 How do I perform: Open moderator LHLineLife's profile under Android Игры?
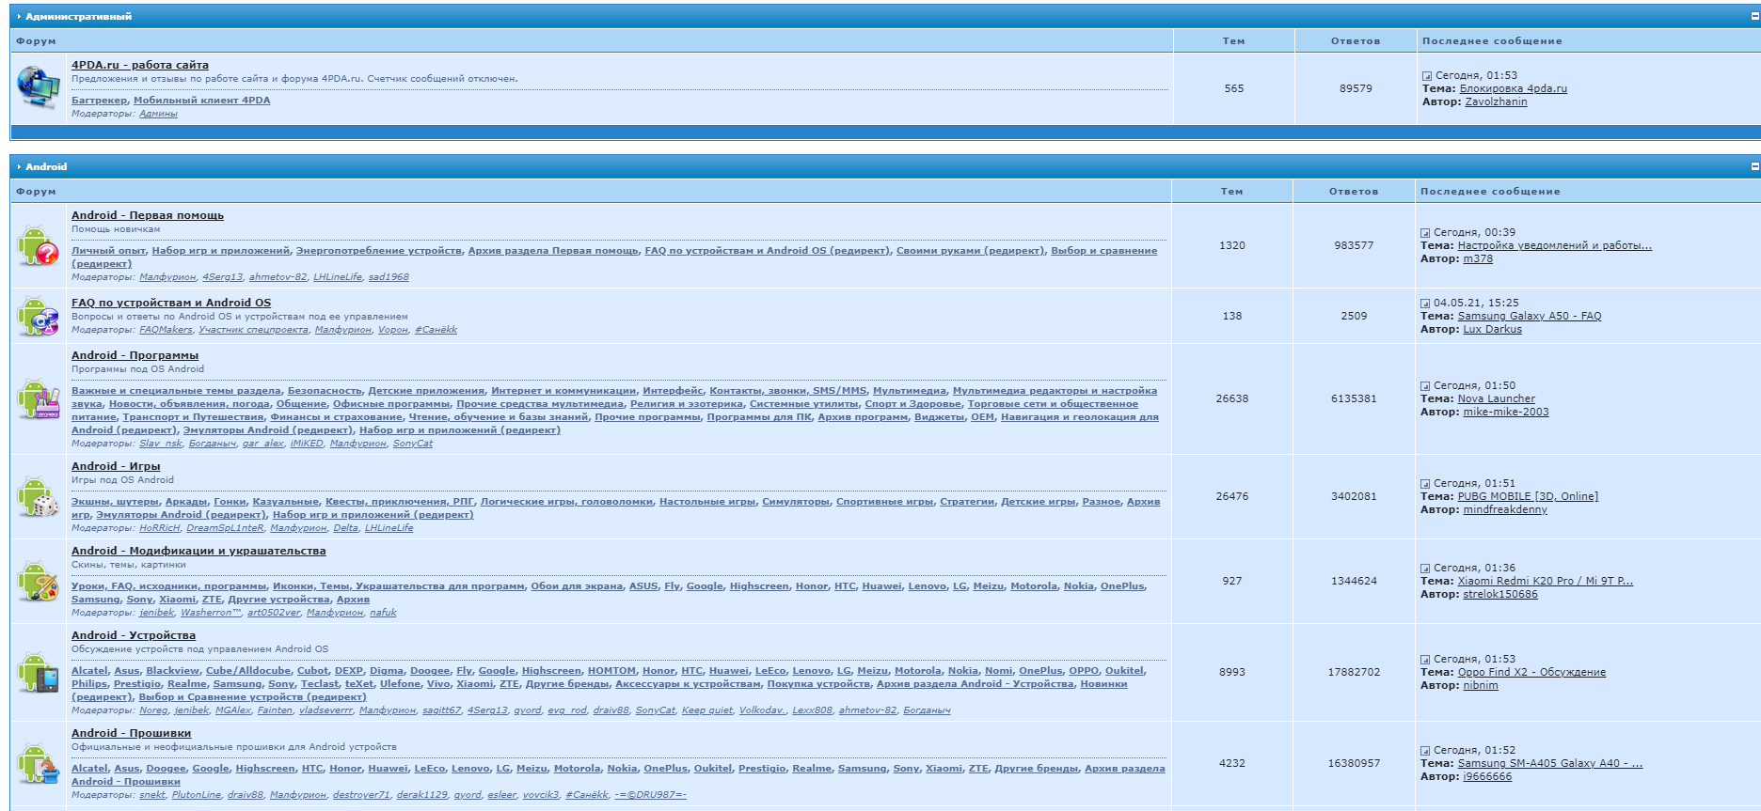(x=389, y=528)
